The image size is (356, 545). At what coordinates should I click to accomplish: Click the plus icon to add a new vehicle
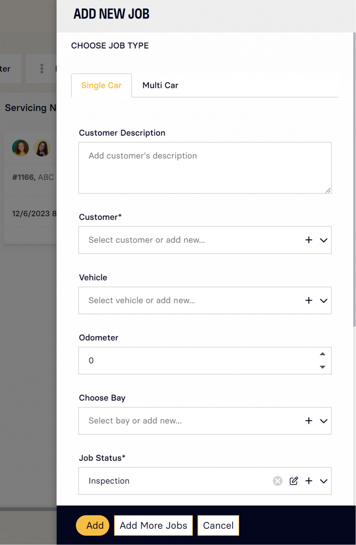309,300
